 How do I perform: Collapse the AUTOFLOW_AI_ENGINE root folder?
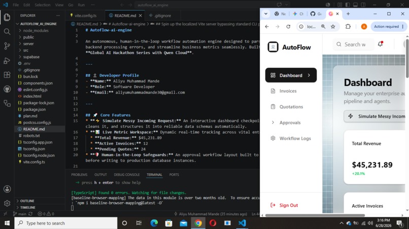tap(40, 24)
